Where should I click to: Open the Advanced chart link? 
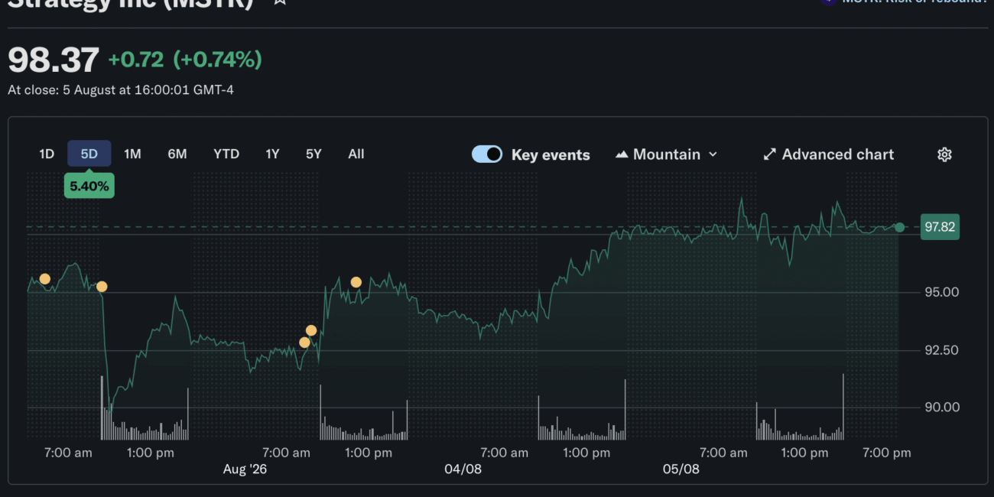(x=829, y=154)
